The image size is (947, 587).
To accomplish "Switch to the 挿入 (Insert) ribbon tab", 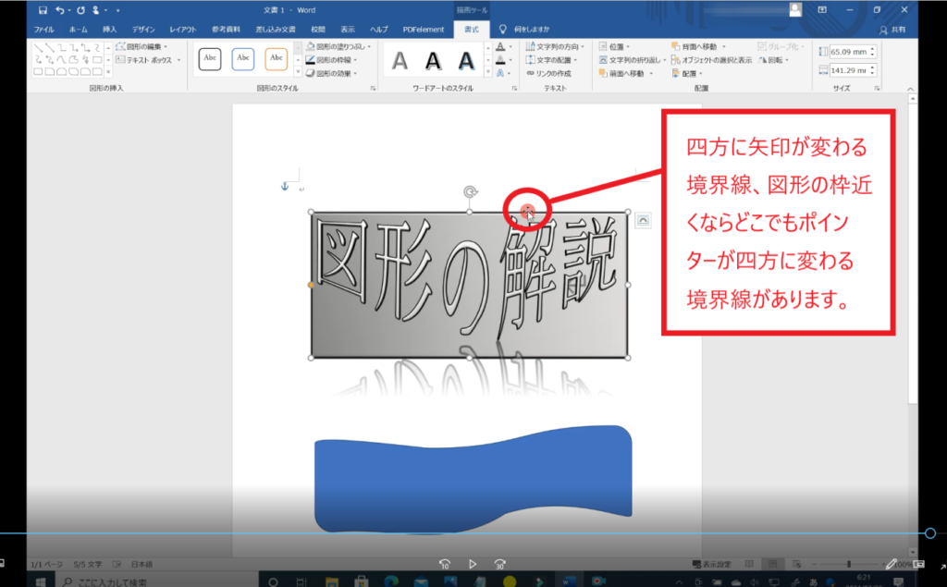I will (110, 30).
